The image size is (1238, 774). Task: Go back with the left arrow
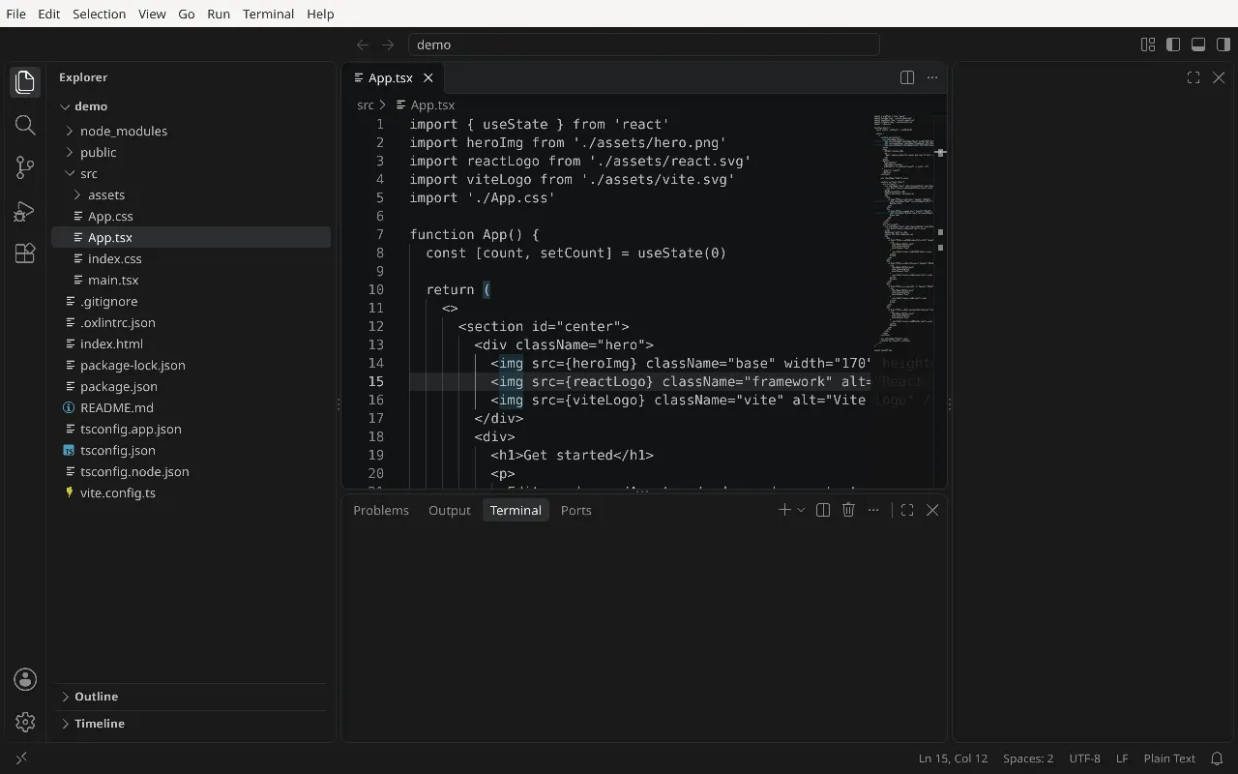363,45
